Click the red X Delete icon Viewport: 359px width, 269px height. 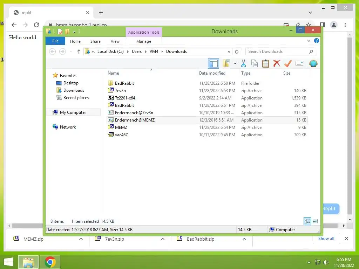click(x=277, y=63)
